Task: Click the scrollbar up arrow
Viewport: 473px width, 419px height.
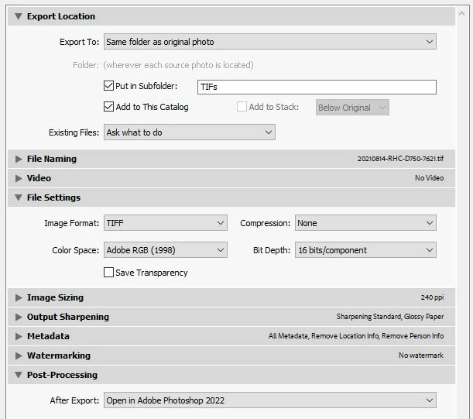Action: 461,14
